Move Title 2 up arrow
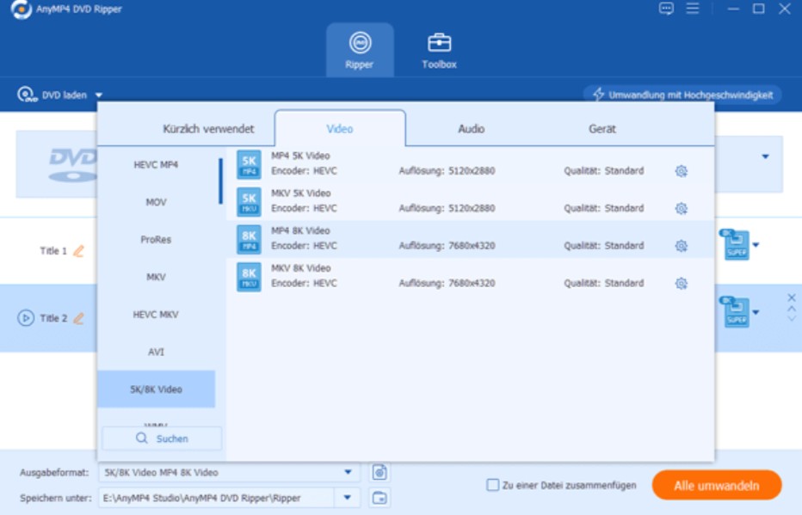The image size is (802, 515). 792,309
